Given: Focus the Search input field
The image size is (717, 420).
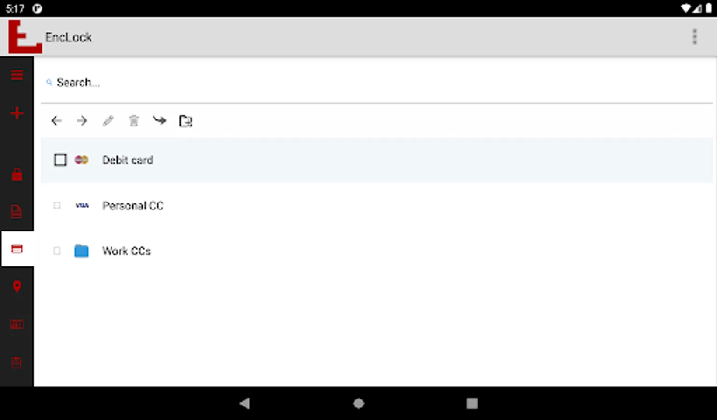Looking at the screenshot, I should coord(377,83).
